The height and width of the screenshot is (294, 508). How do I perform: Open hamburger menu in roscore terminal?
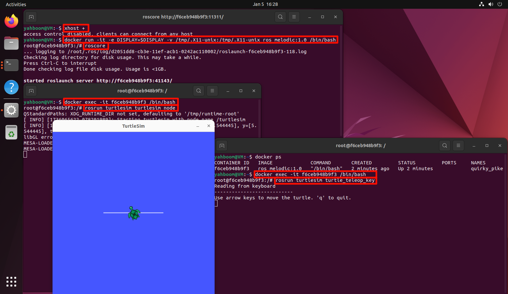coord(294,17)
